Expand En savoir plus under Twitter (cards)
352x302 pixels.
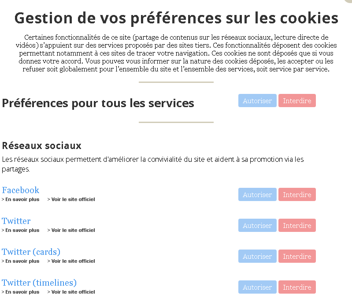tap(22, 261)
